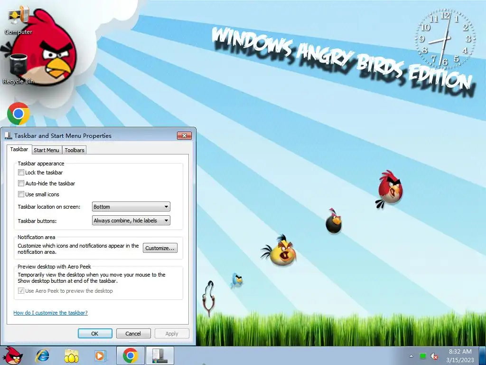
Task: Switch to Chrome in the taskbar
Action: [x=130, y=355]
